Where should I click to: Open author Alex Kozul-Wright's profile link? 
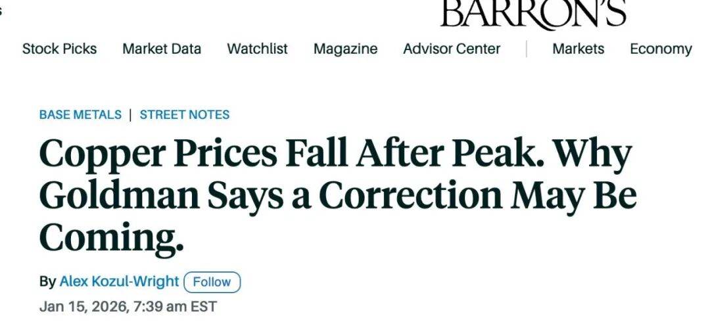click(119, 281)
